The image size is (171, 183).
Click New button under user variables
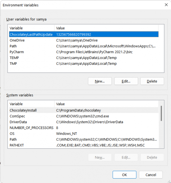point(100,81)
